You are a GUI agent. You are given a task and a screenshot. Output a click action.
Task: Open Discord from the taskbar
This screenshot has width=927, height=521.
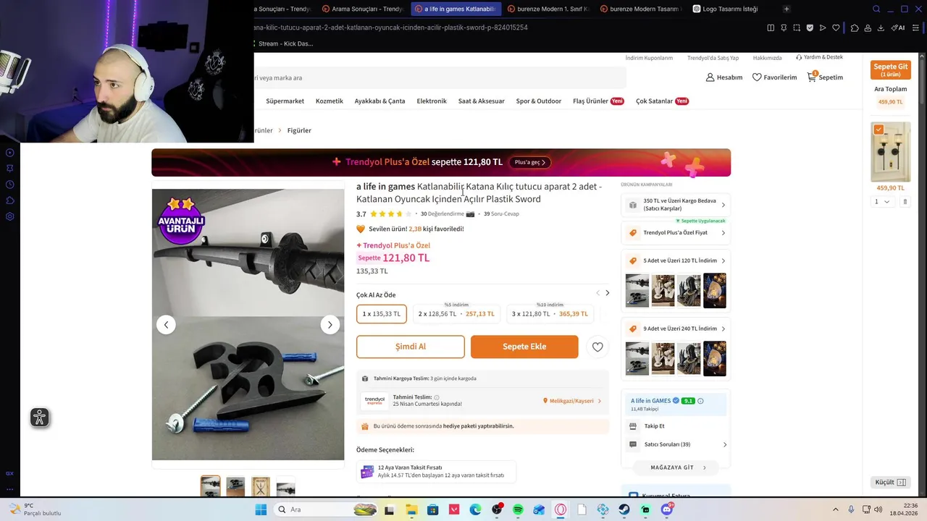click(667, 509)
